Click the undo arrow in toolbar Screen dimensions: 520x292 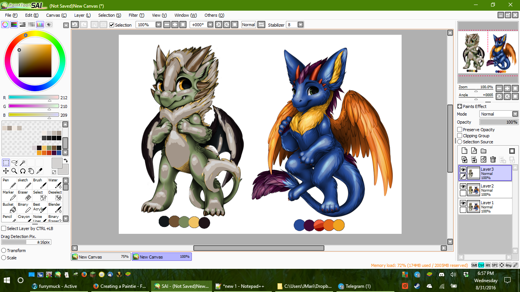75,25
